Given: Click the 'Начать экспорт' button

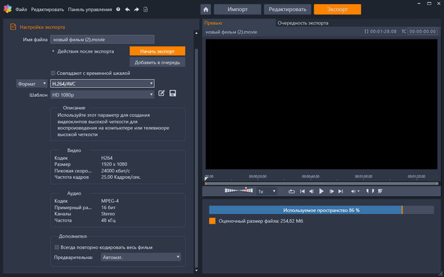Looking at the screenshot, I should pos(157,51).
